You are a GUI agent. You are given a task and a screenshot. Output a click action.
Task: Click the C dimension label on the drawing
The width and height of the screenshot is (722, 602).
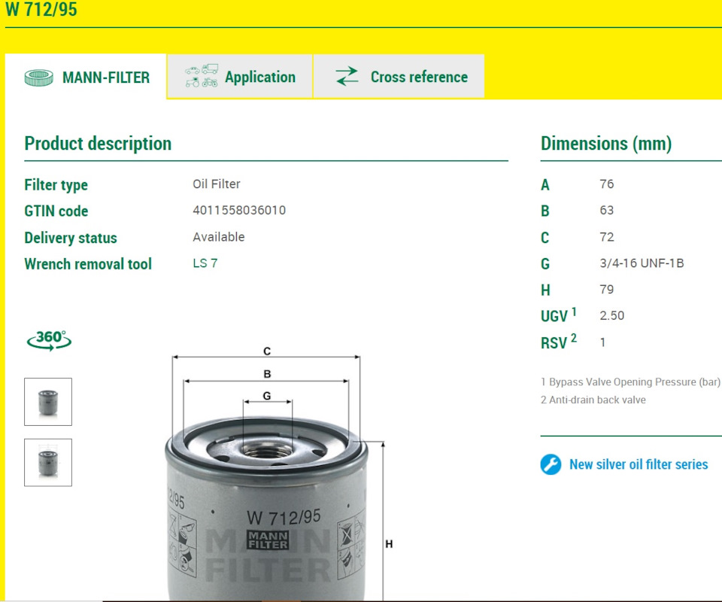coord(267,351)
